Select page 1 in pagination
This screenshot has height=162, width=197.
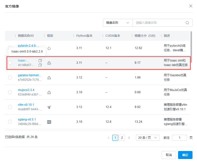click(x=115, y=138)
